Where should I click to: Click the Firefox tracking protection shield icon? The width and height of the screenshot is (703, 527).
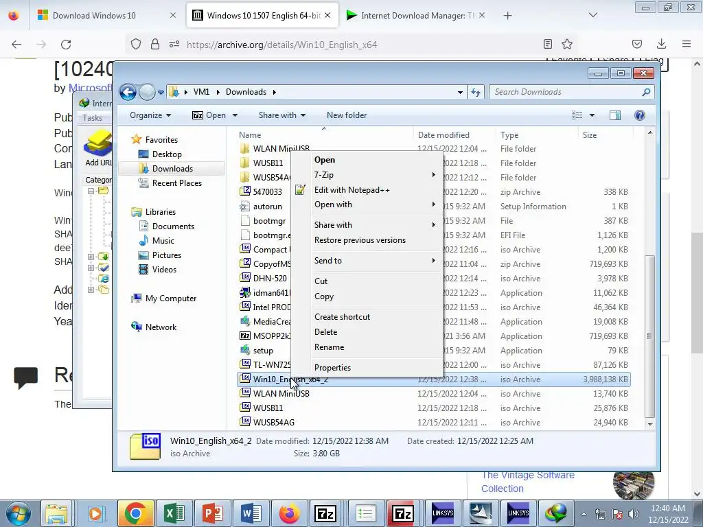click(136, 44)
